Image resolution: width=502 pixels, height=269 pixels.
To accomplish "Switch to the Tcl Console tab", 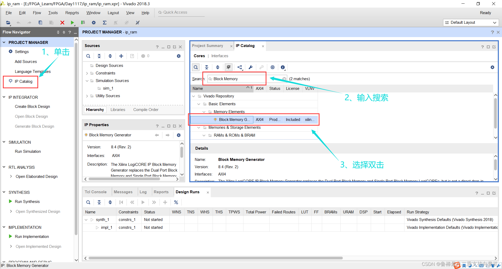I will click(x=95, y=192).
